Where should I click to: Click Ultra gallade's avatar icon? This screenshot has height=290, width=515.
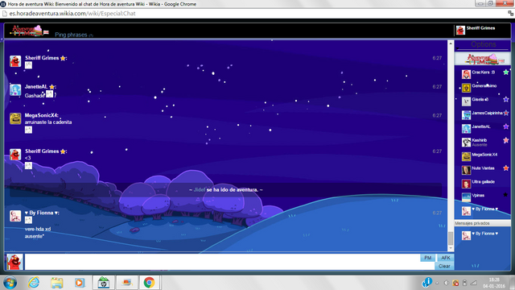point(466,184)
